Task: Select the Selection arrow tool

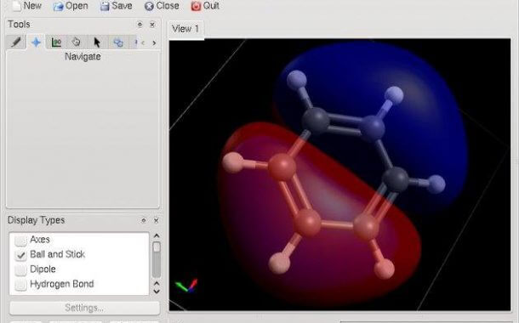Action: coord(97,42)
